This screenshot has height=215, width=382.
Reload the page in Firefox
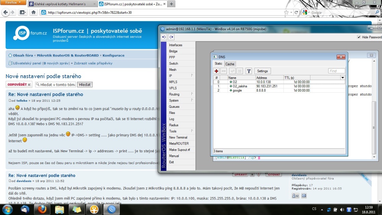[296, 13]
